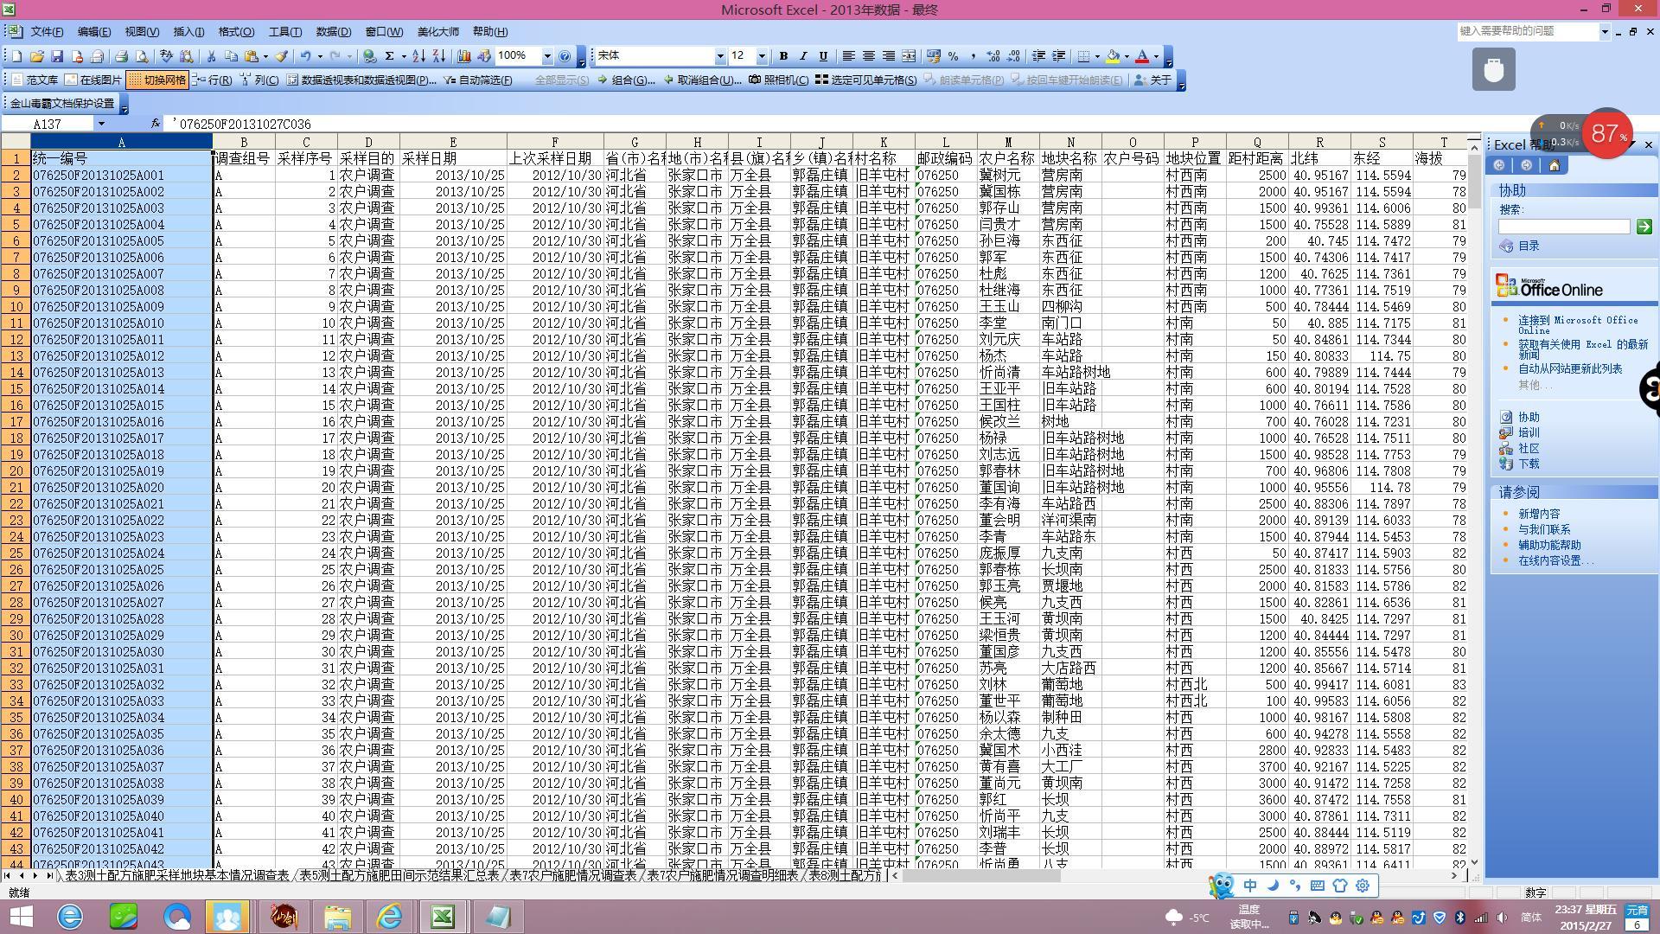Undo the last action
The height and width of the screenshot is (934, 1660).
[x=305, y=56]
